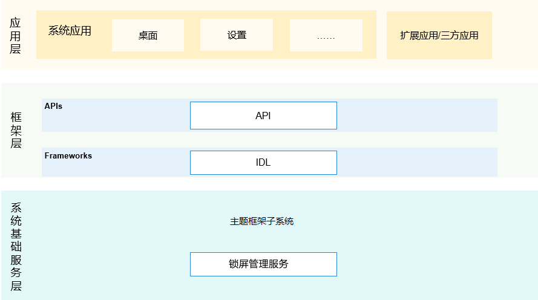This screenshot has width=538, height=300.
Task: Click the 系统应用 label text
Action: click(70, 31)
